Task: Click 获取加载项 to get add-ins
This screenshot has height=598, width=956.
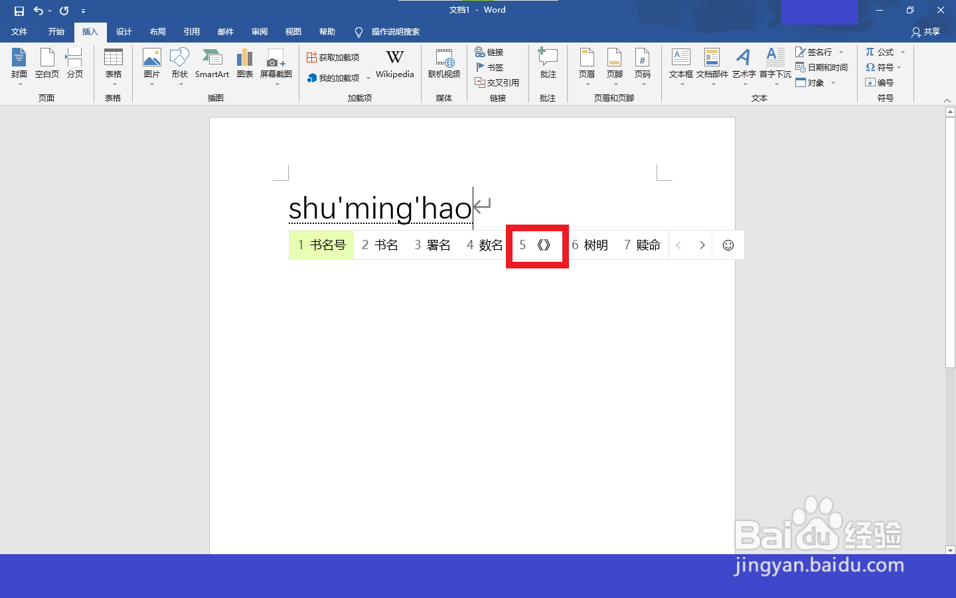Action: point(333,58)
